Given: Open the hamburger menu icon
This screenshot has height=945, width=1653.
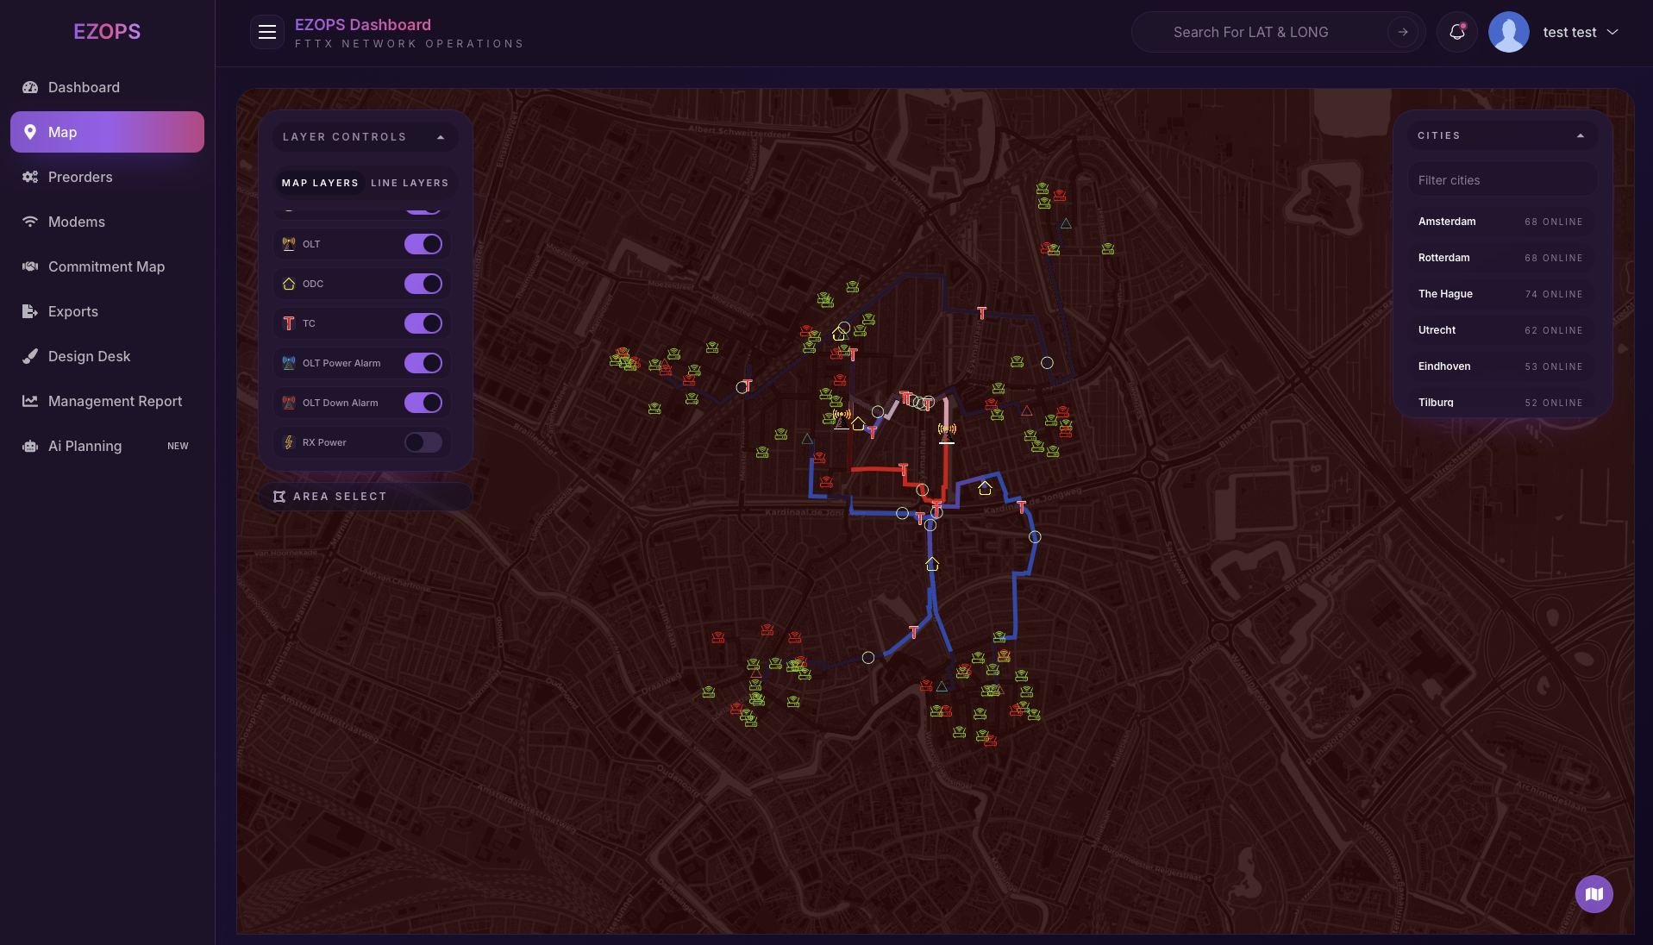Looking at the screenshot, I should click(x=266, y=32).
